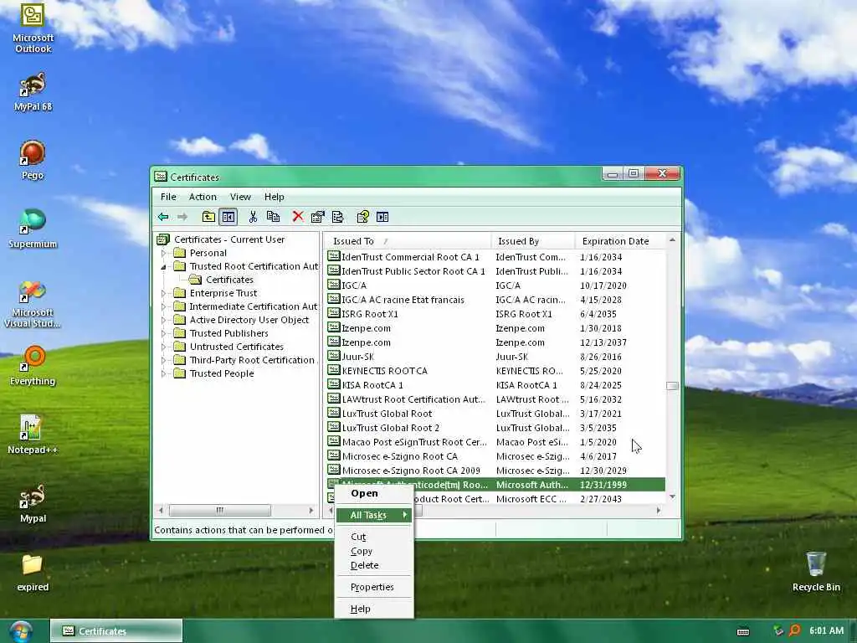Choose Open from the context menu
This screenshot has height=643, width=857.
click(x=374, y=493)
